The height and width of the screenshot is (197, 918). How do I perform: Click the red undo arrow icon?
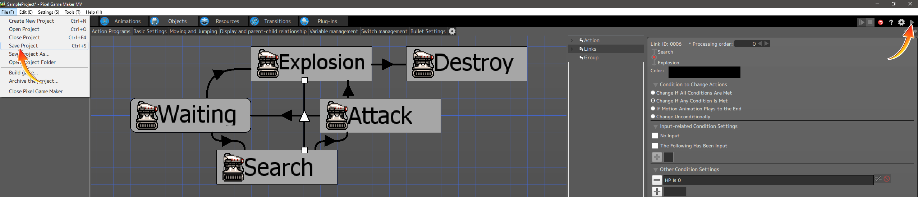pyautogui.click(x=881, y=22)
